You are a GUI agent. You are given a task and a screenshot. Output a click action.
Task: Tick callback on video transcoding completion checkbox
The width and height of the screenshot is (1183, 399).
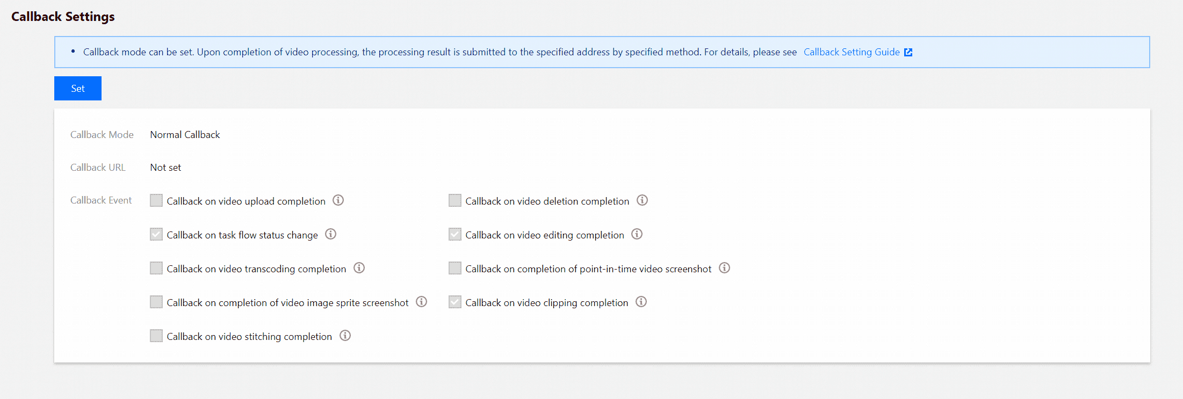coord(156,268)
